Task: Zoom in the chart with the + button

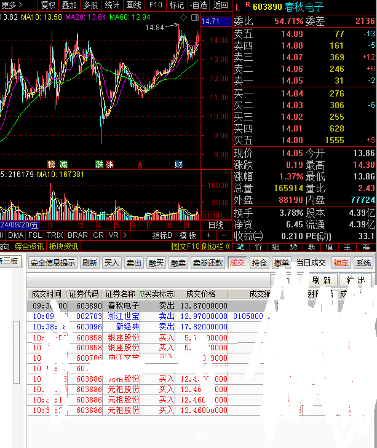Action: click(x=209, y=235)
